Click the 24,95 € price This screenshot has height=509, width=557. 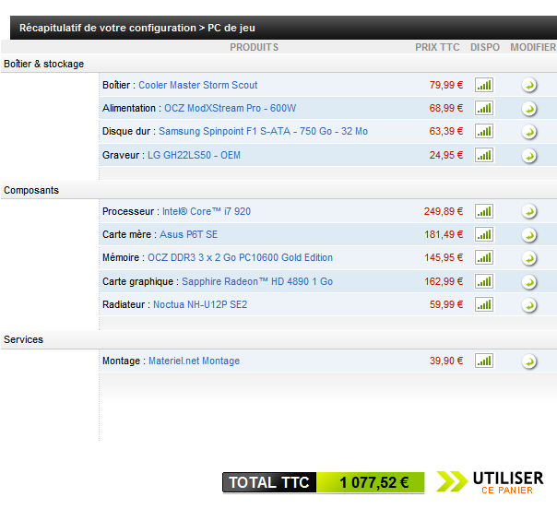pyautogui.click(x=445, y=155)
